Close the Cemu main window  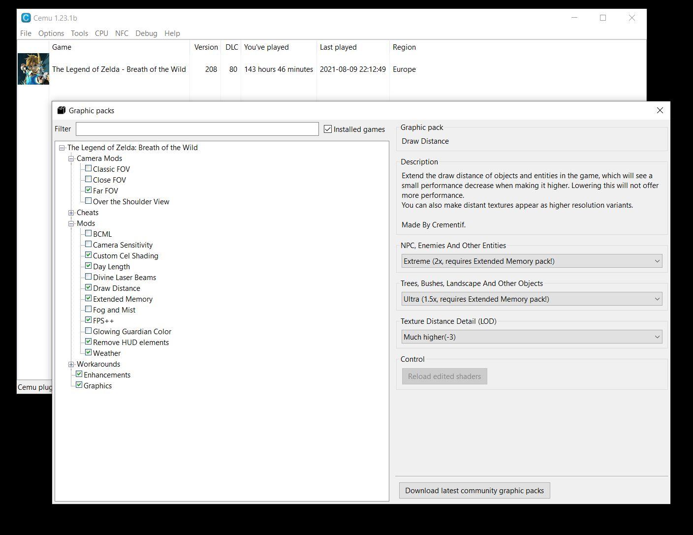click(632, 18)
